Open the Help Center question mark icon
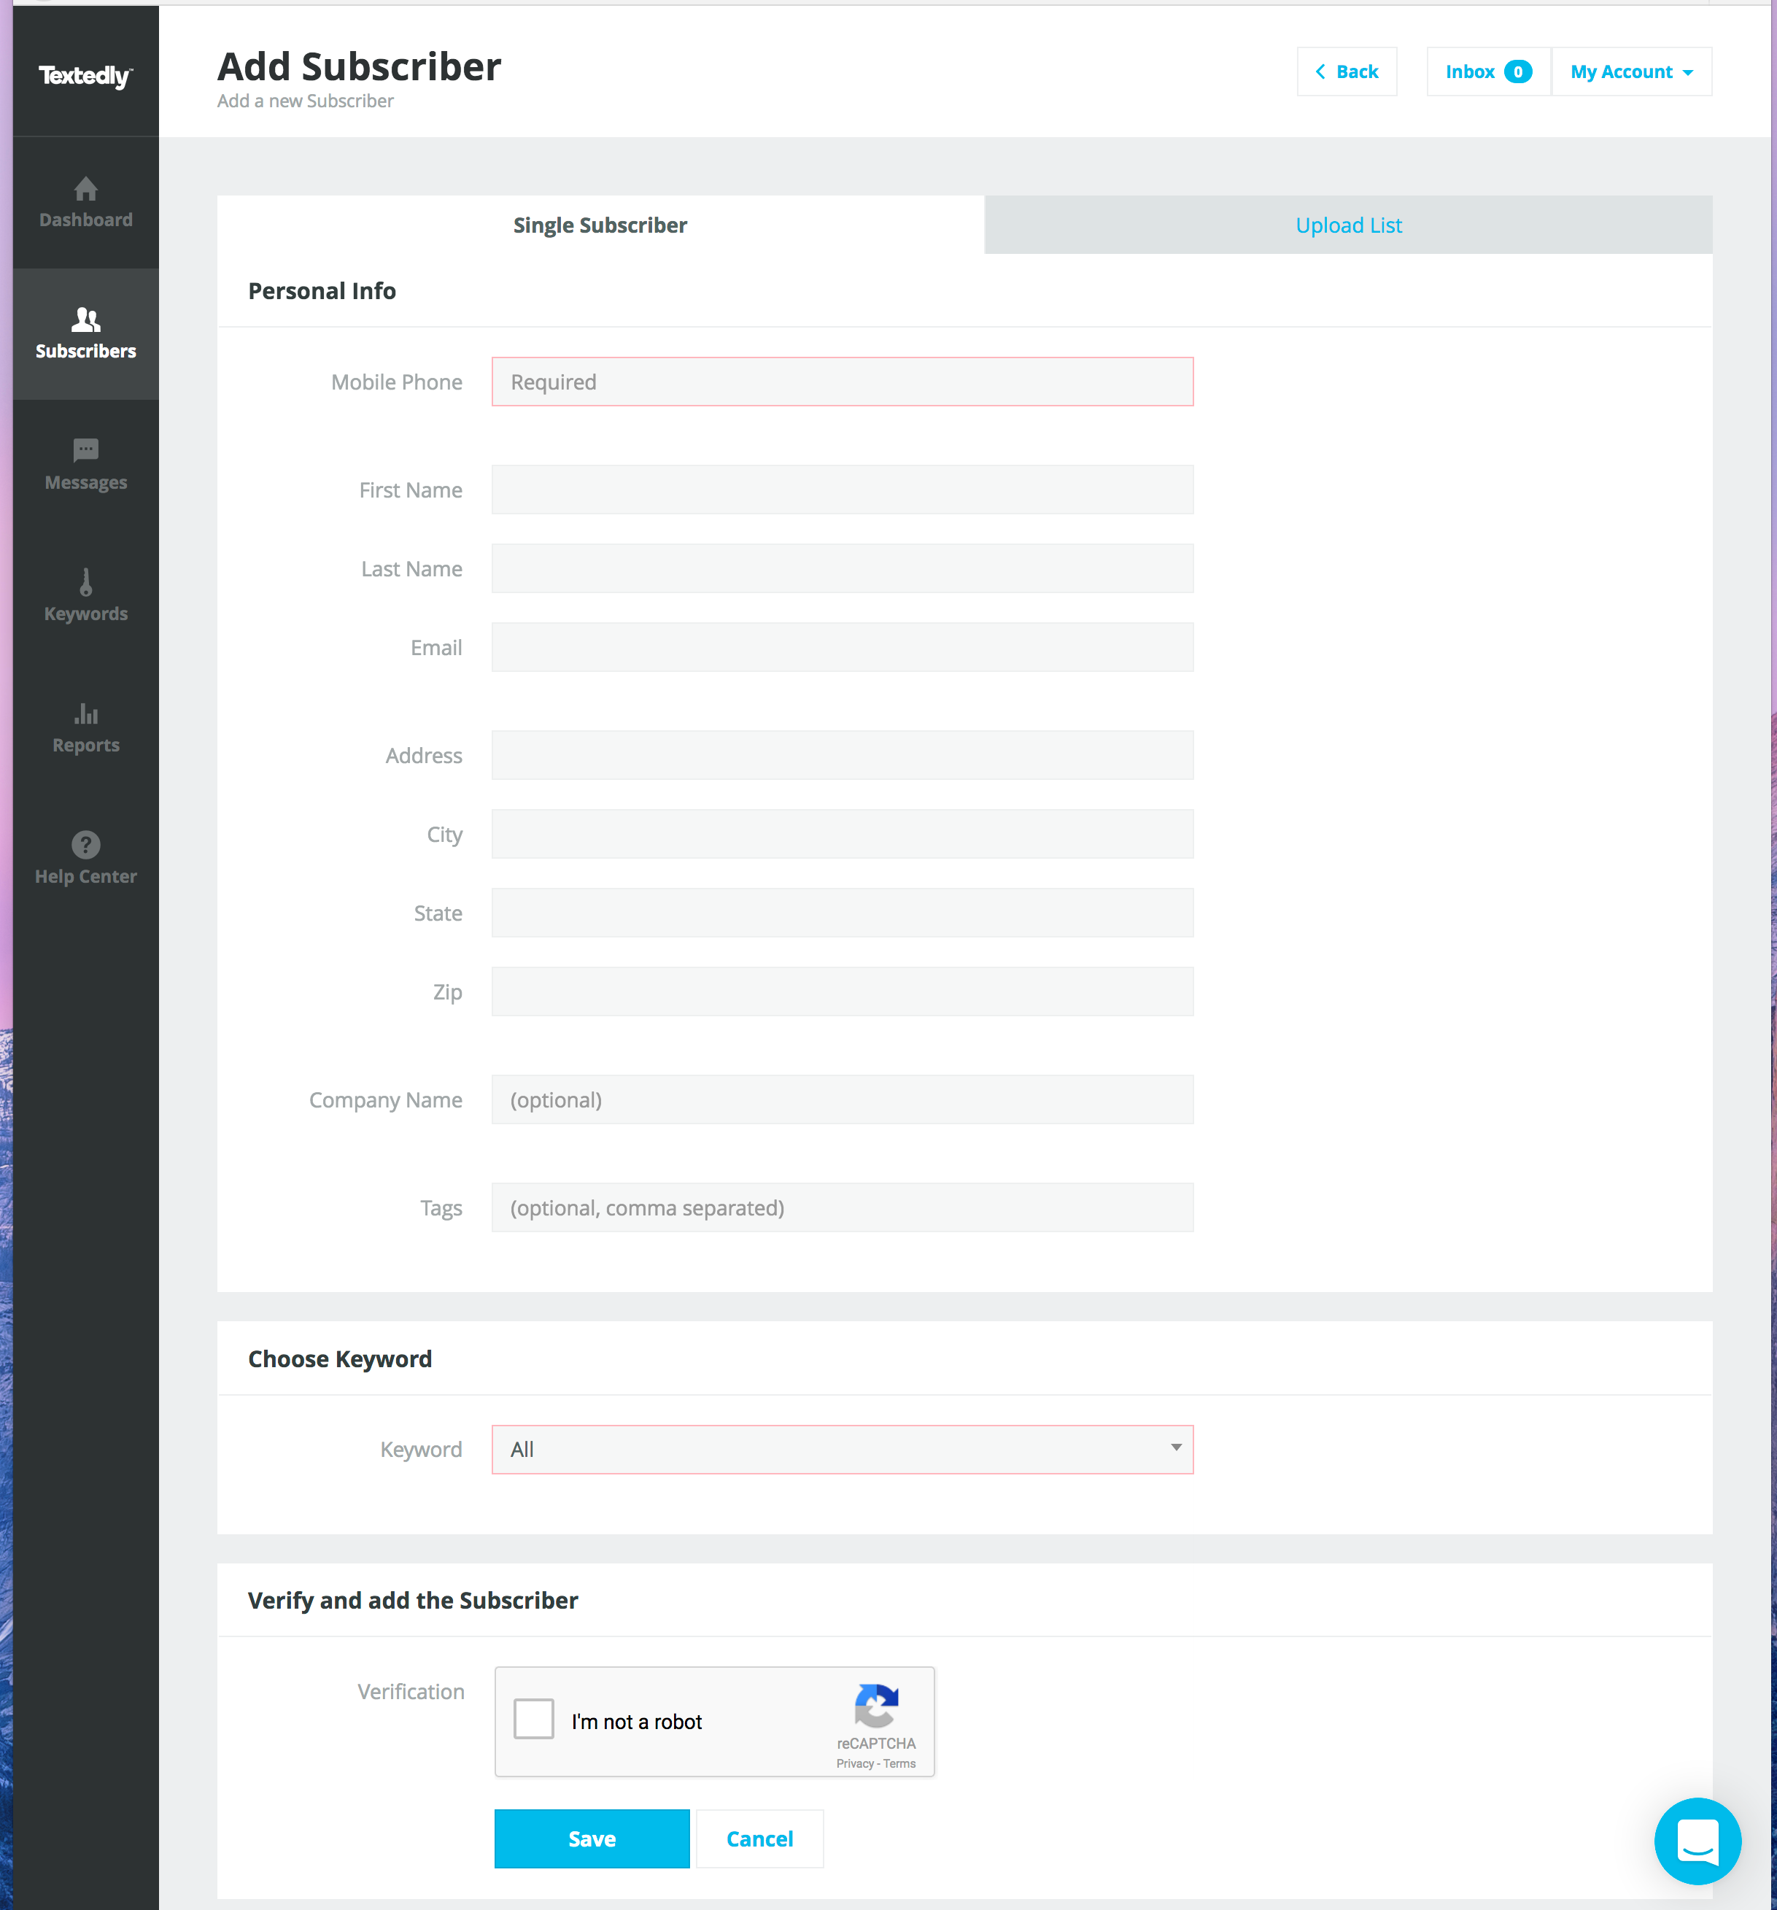Viewport: 1777px width, 1910px height. [x=85, y=845]
